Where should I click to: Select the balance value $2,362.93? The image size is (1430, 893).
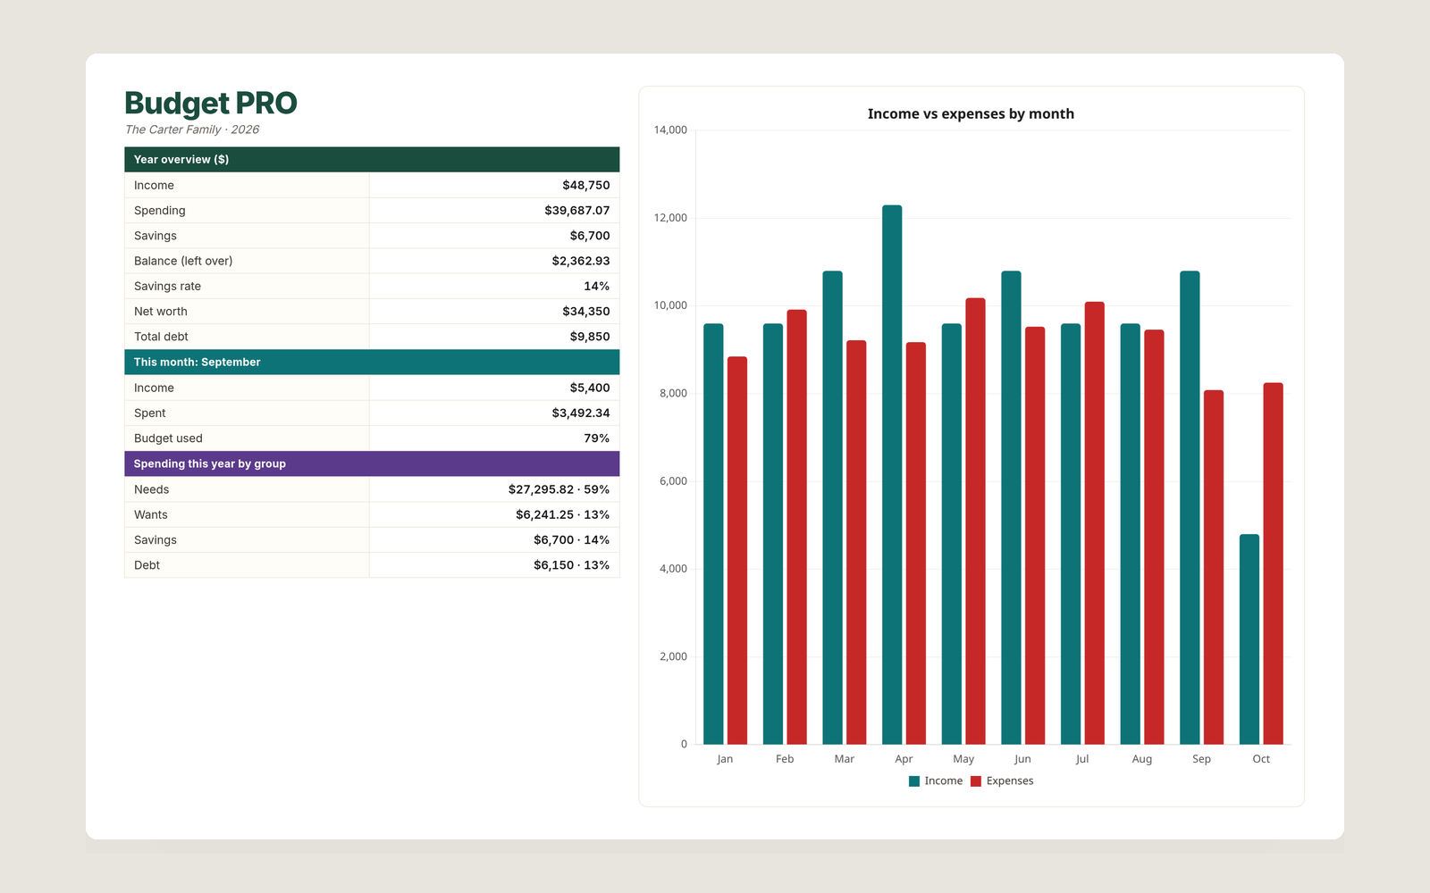tap(581, 261)
